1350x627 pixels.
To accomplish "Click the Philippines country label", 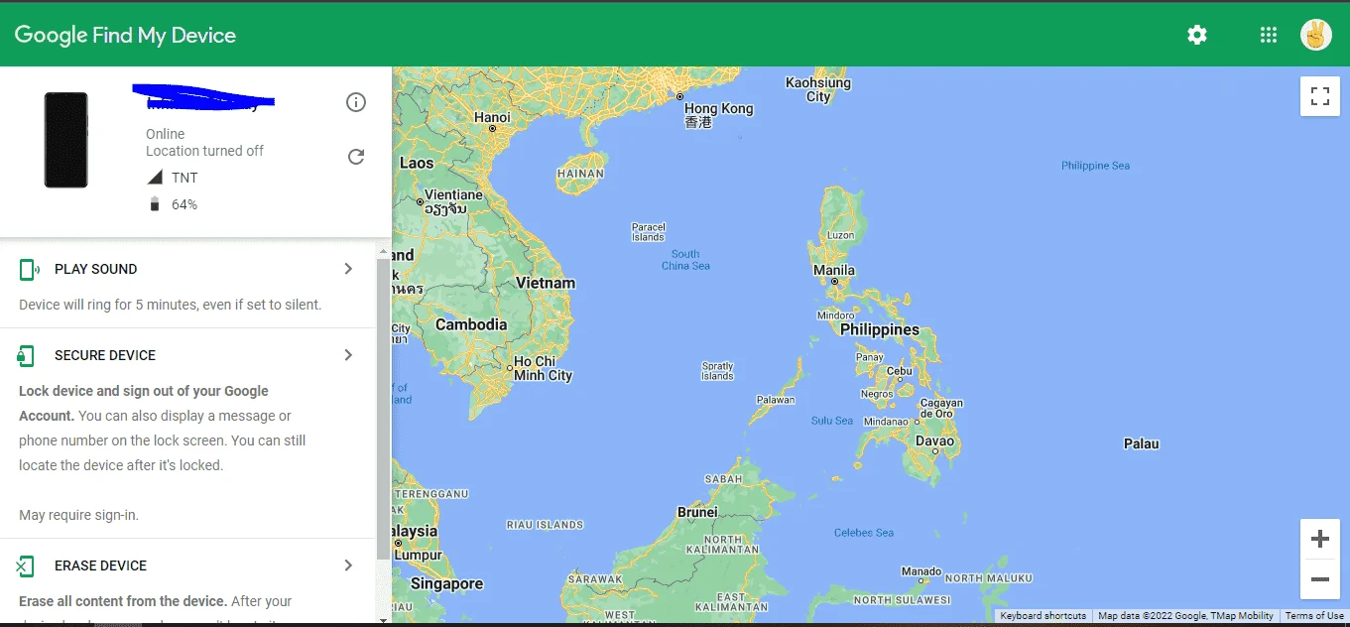I will (880, 329).
